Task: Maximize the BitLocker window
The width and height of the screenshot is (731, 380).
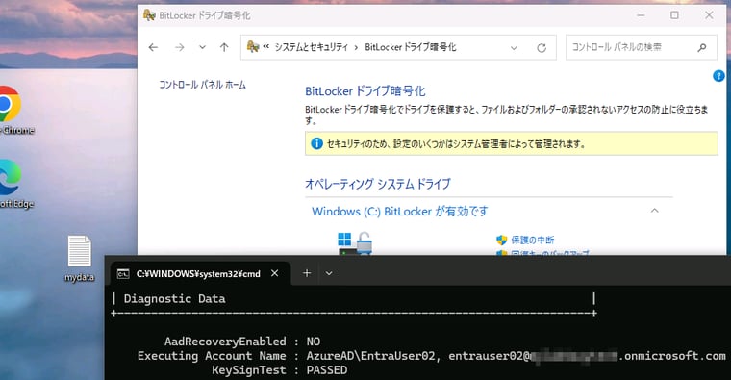Action: tap(674, 15)
